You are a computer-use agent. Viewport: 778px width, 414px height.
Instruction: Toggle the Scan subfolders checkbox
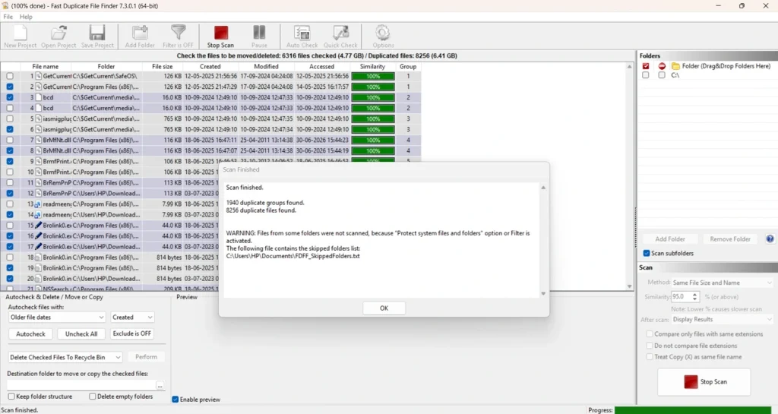point(647,254)
